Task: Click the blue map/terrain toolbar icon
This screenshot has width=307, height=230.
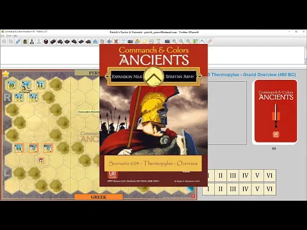Action: click(95, 42)
